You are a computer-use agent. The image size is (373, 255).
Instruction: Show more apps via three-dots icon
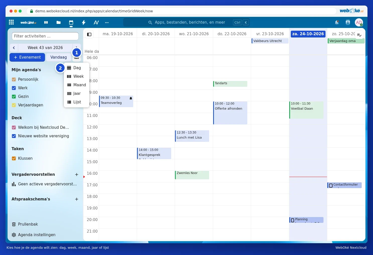pos(107,22)
